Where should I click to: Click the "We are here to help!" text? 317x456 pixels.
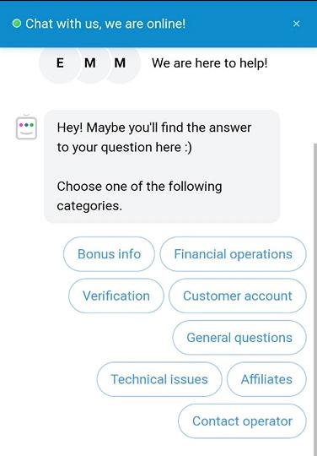click(210, 63)
